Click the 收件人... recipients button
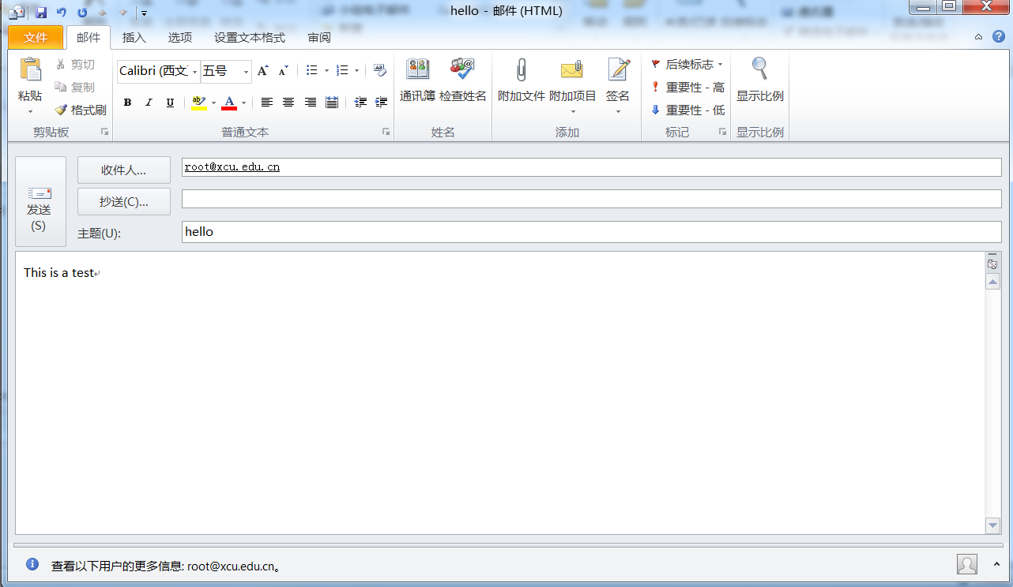 click(x=124, y=170)
